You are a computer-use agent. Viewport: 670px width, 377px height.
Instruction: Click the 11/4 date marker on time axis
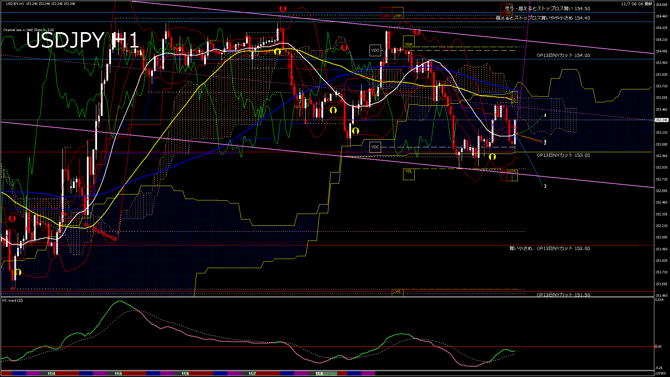[51, 374]
